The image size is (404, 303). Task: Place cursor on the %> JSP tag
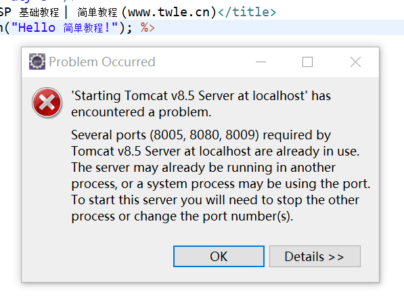point(148,28)
